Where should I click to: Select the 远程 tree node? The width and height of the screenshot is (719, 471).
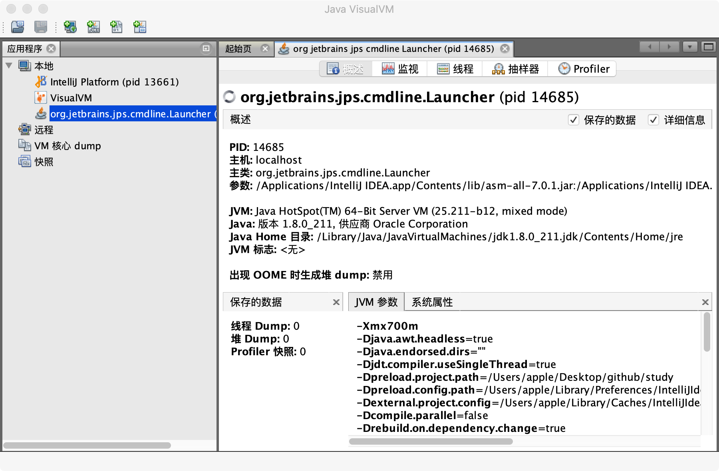(x=44, y=130)
